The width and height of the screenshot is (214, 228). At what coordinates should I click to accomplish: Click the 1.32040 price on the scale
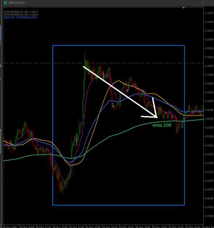[209, 198]
